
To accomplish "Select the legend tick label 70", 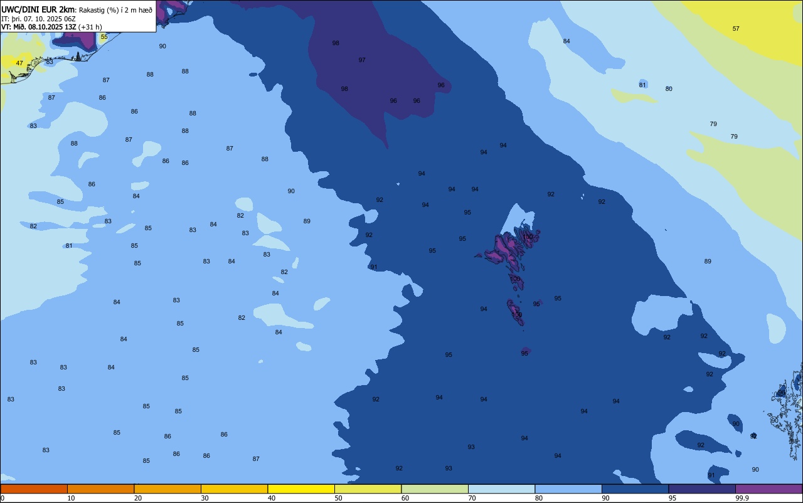I will (x=472, y=498).
